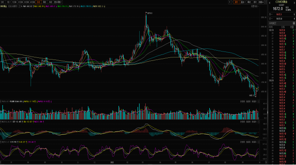Click the bottom-right timeline corner icon
This screenshot has width=296, height=165.
click(266, 162)
